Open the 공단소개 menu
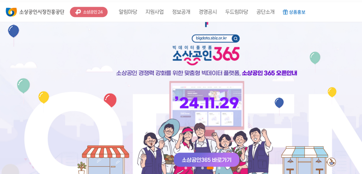The width and height of the screenshot is (362, 174). coord(265,12)
